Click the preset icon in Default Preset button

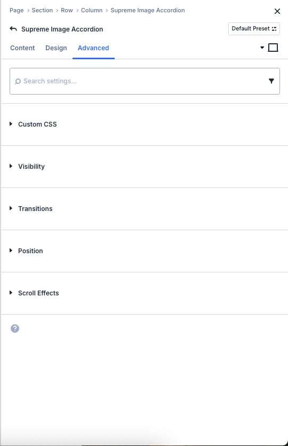tap(274, 29)
